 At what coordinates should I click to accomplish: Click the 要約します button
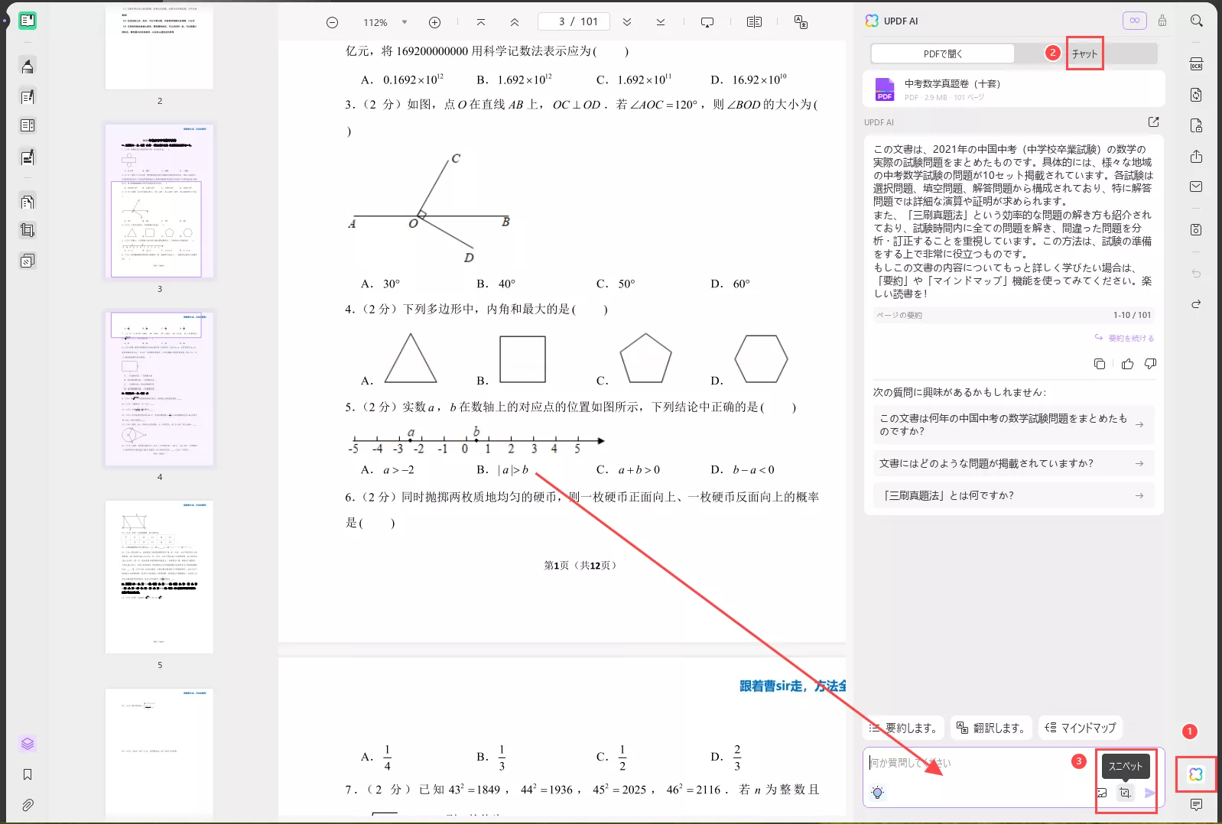(x=904, y=728)
